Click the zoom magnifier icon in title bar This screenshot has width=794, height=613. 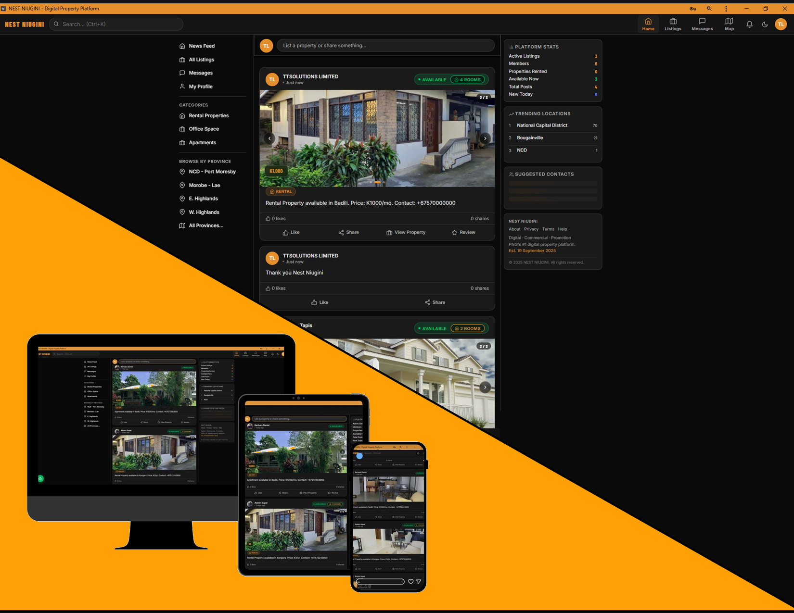click(x=709, y=9)
